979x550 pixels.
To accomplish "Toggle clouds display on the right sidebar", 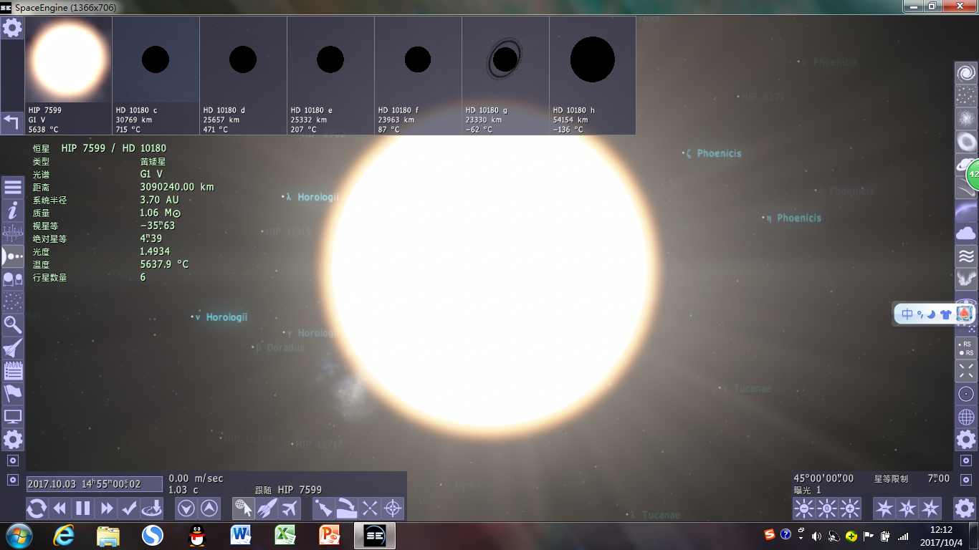I will coord(966,233).
